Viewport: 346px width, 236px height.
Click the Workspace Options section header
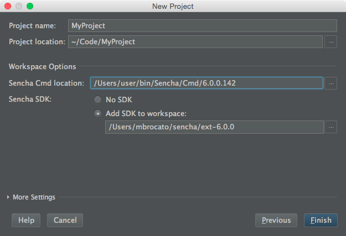pyautogui.click(x=43, y=66)
